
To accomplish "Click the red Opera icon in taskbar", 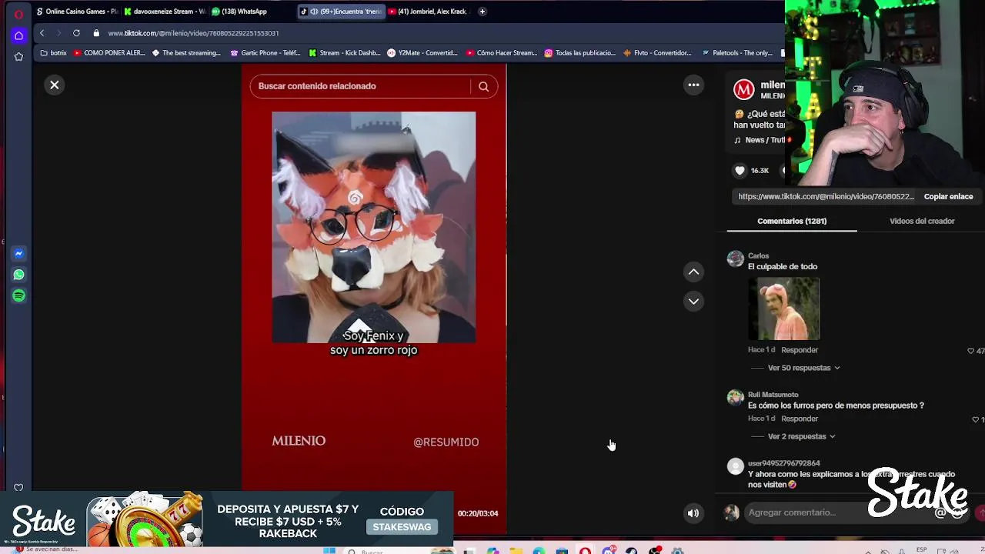I will tap(586, 551).
